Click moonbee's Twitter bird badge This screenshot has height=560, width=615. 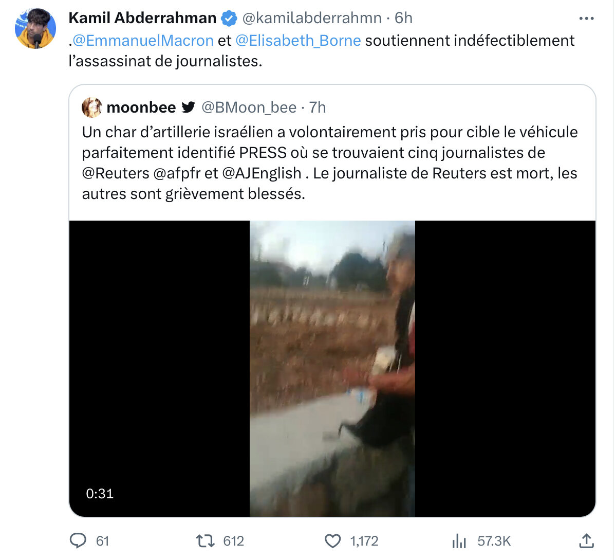tap(188, 107)
